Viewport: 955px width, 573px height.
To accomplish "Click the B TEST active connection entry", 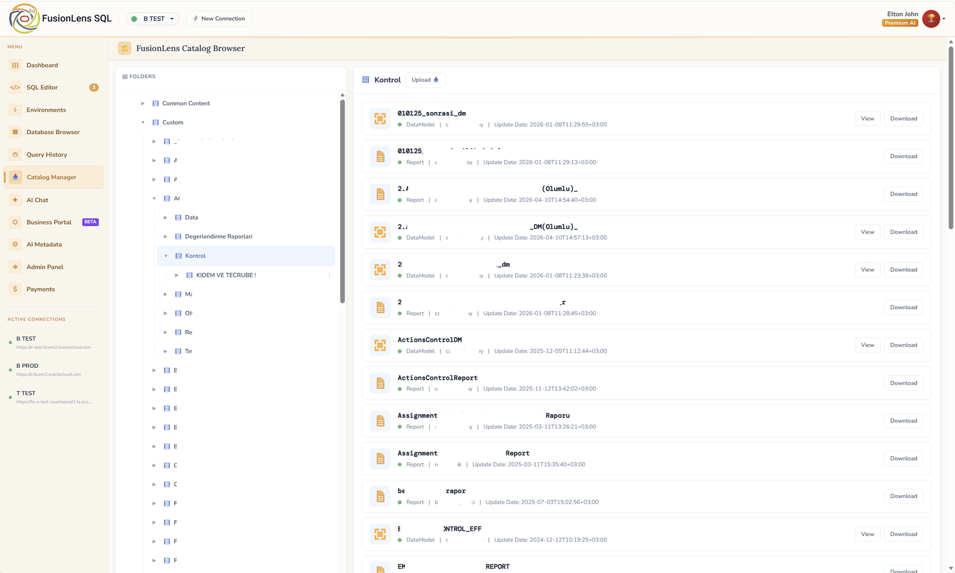I will (53, 343).
